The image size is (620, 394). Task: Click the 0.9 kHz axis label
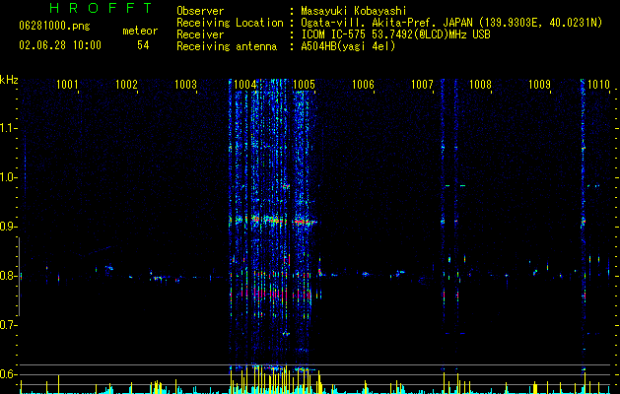[8, 227]
